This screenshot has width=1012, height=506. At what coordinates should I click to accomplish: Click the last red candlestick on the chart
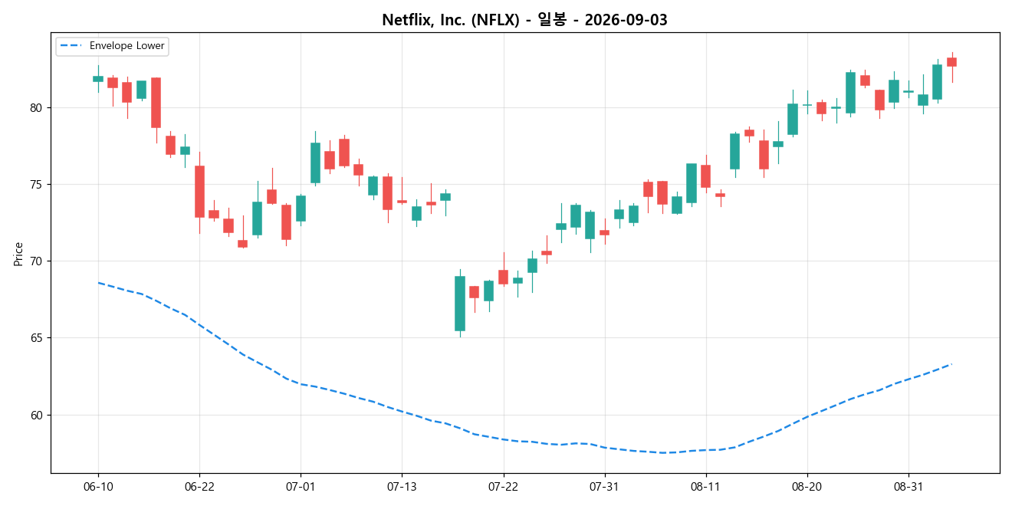pyautogui.click(x=951, y=61)
